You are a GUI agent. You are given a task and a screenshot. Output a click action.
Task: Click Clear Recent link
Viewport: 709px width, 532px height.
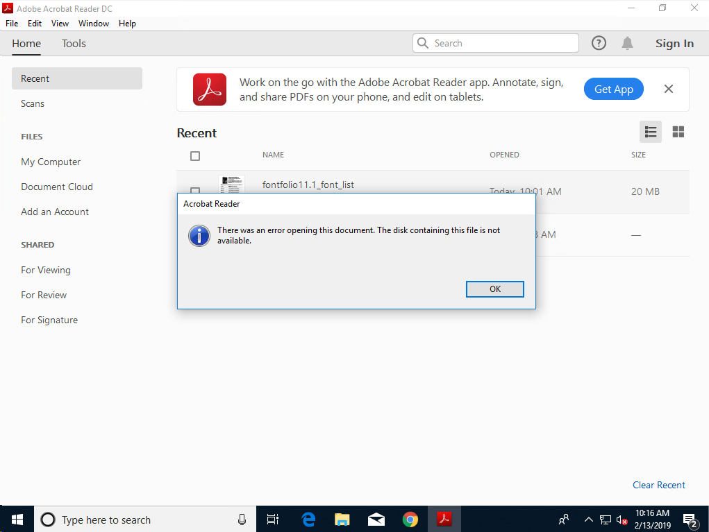(659, 485)
